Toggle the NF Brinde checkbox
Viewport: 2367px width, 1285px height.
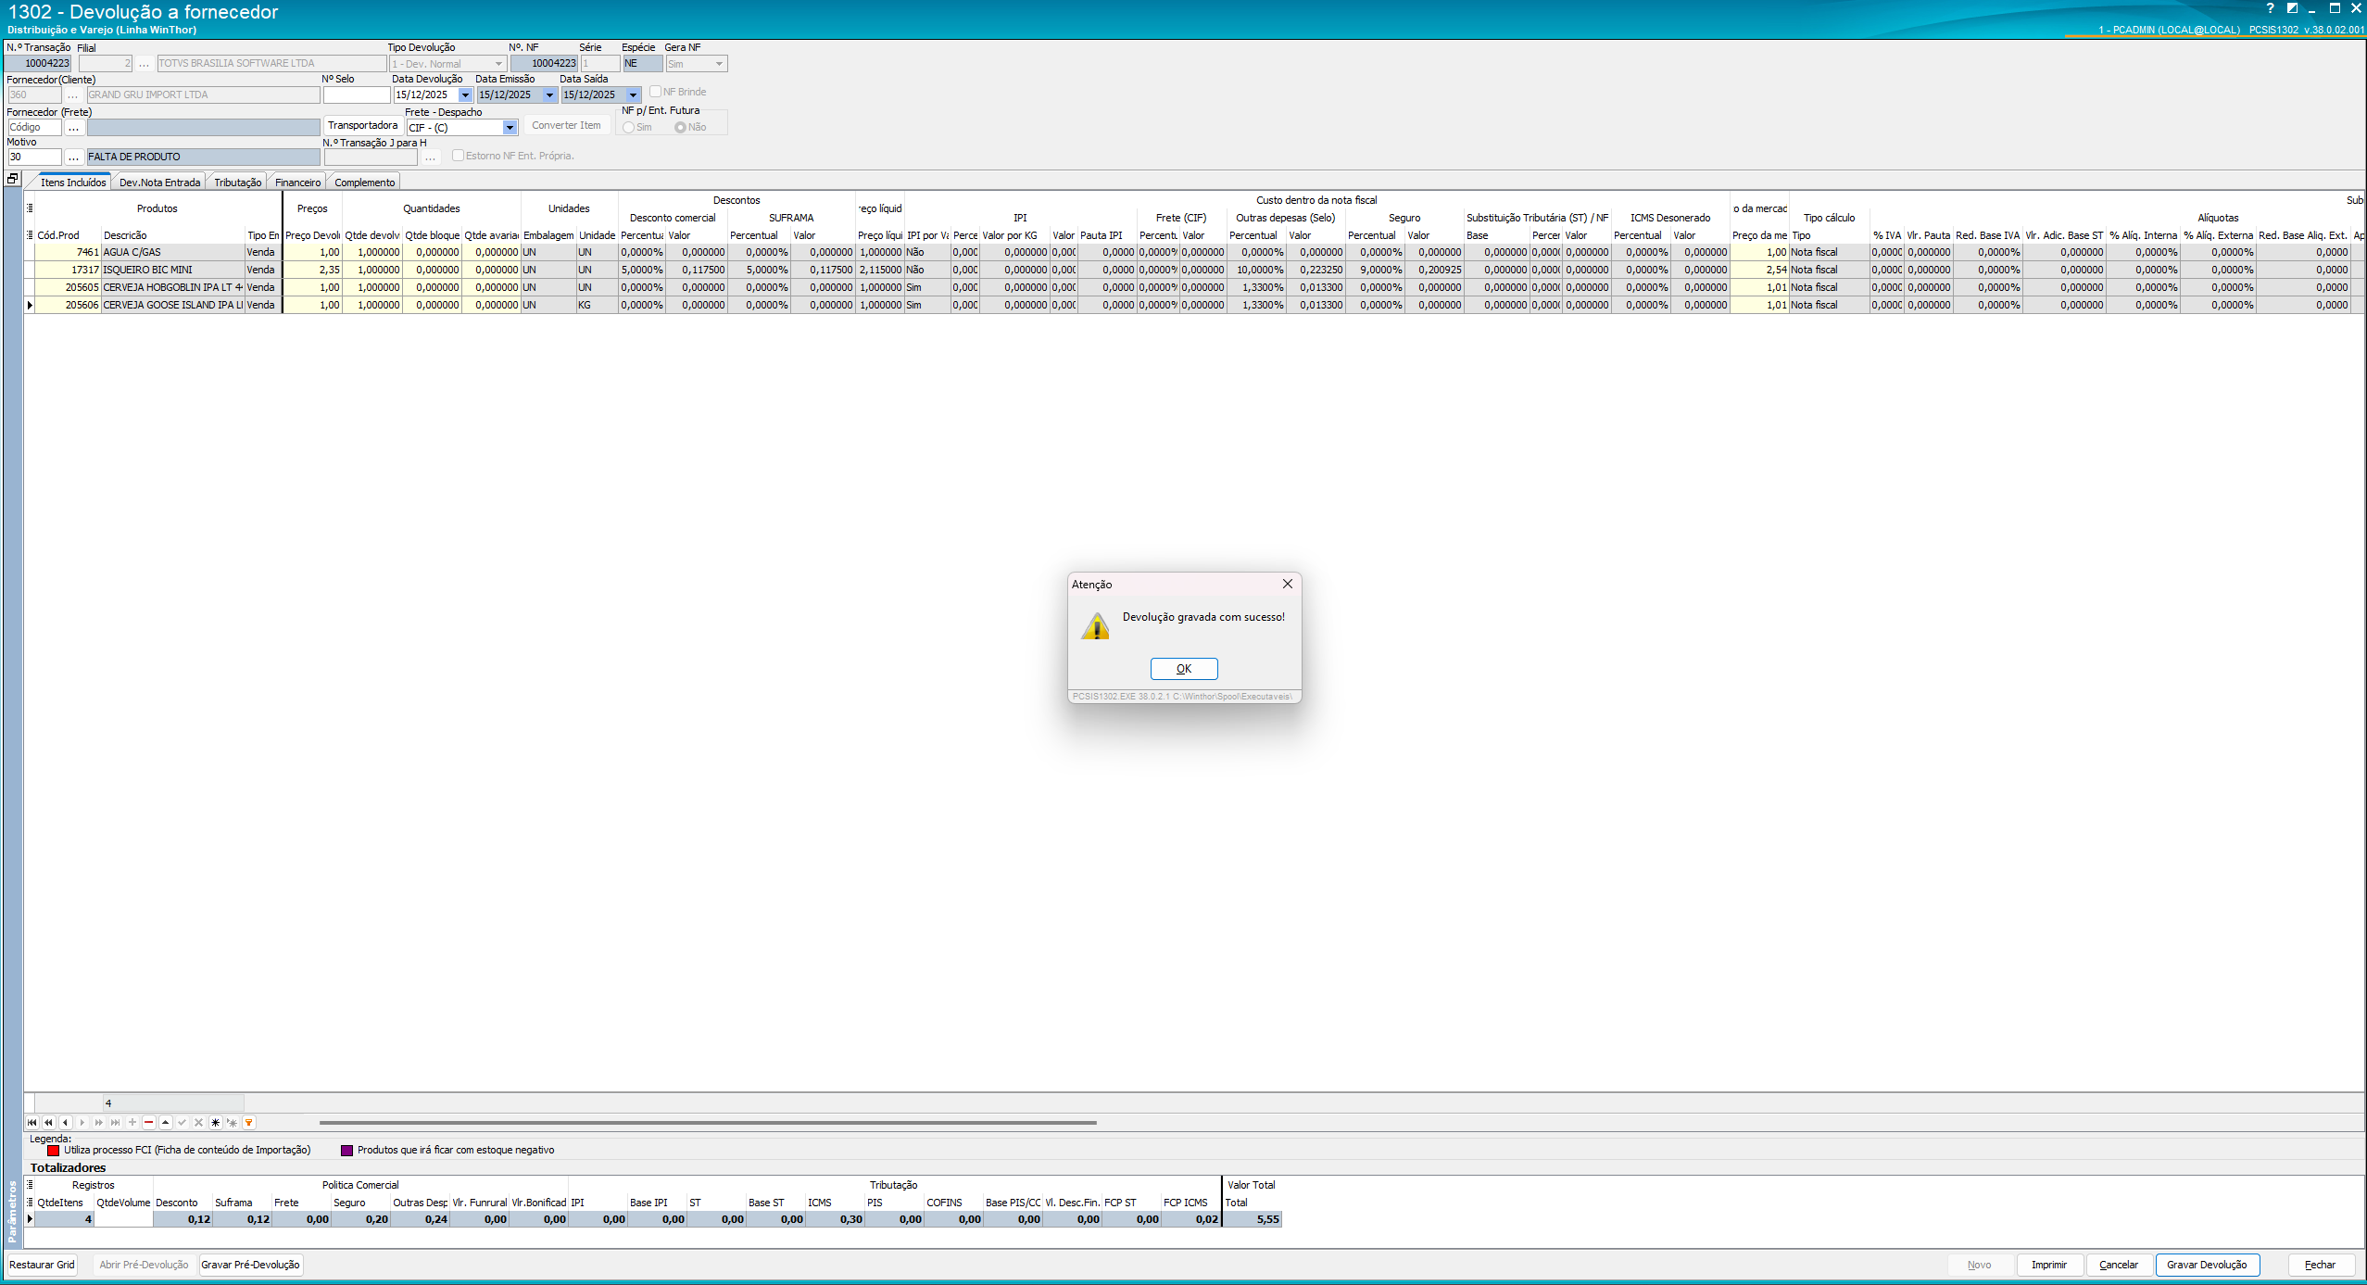[655, 92]
